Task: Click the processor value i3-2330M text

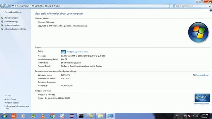Action: tap(83, 56)
